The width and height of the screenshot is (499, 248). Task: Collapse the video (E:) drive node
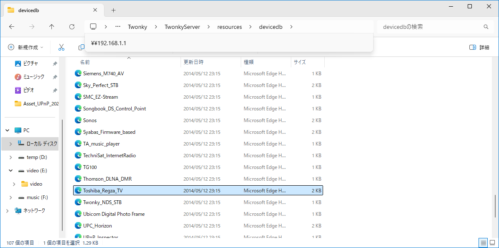11,171
